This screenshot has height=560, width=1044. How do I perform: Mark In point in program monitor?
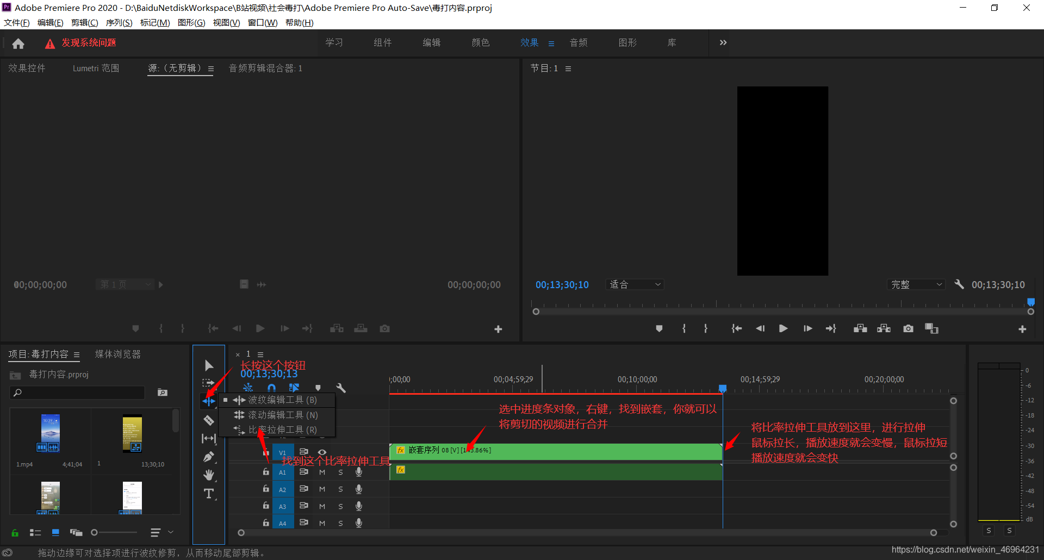click(x=684, y=328)
